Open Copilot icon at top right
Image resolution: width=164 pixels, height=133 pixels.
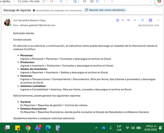point(159,1)
